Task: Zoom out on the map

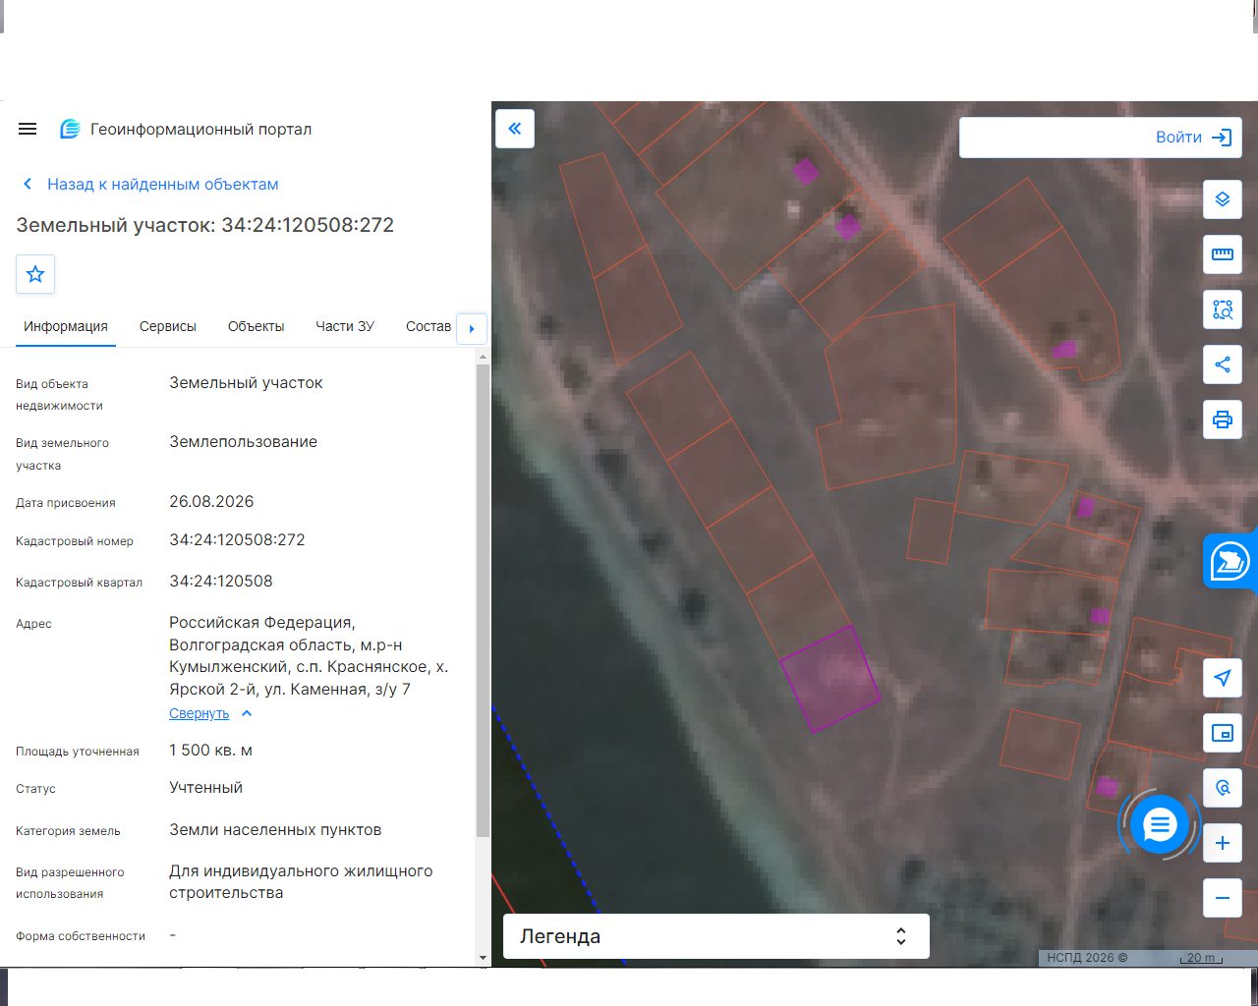Action: (x=1223, y=898)
